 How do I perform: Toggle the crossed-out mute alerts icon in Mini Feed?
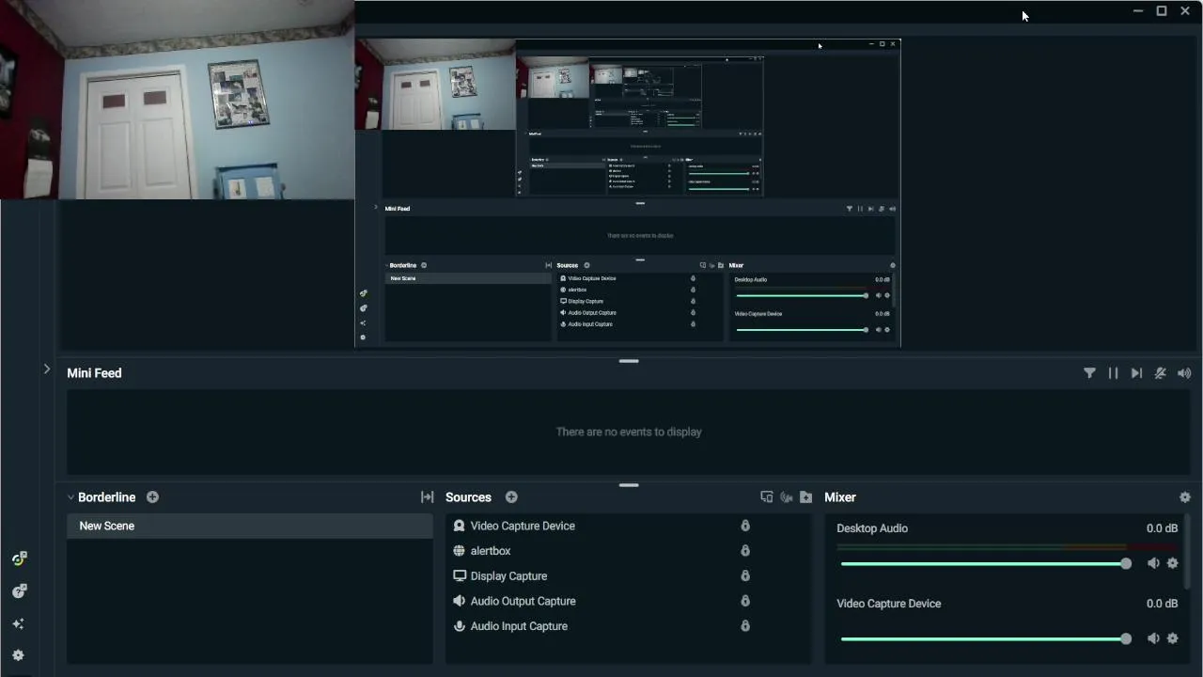(1161, 373)
